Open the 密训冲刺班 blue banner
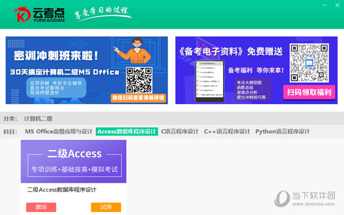 tap(87, 70)
